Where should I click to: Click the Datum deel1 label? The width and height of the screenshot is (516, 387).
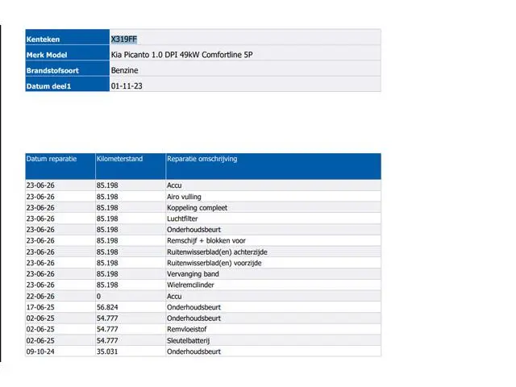(48, 86)
